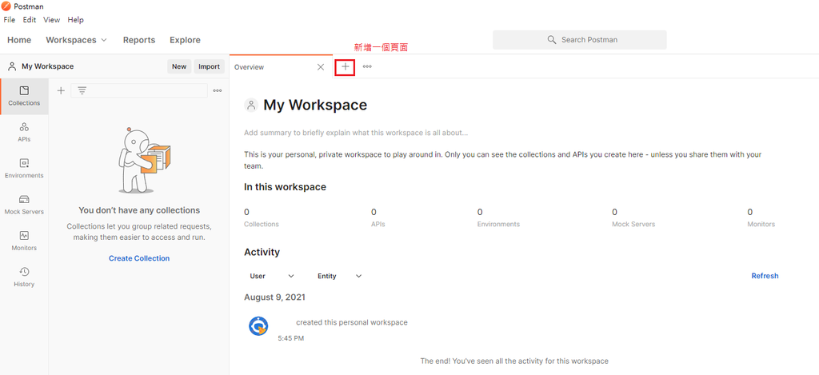Click the Search Postman field
Viewport: 819px width, 375px height.
579,40
